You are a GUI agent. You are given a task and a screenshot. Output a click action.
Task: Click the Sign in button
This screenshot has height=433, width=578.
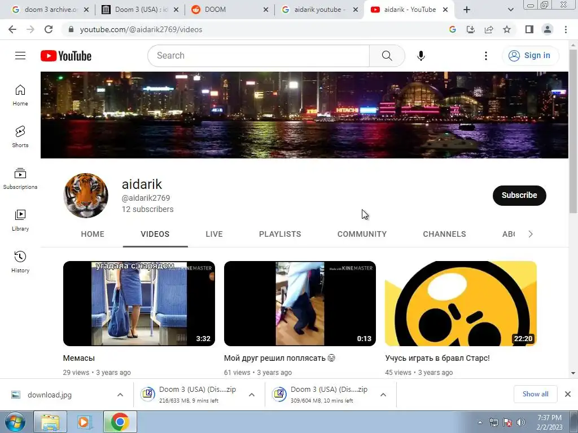(530, 56)
